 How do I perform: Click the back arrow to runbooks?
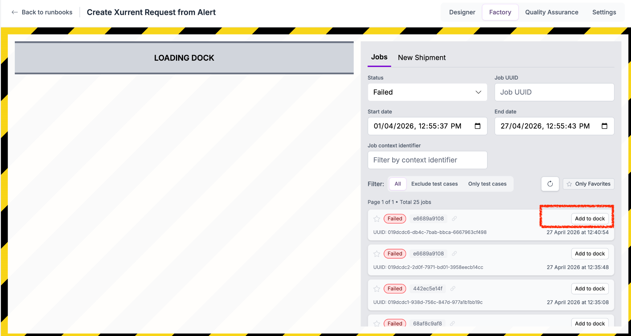[x=14, y=12]
